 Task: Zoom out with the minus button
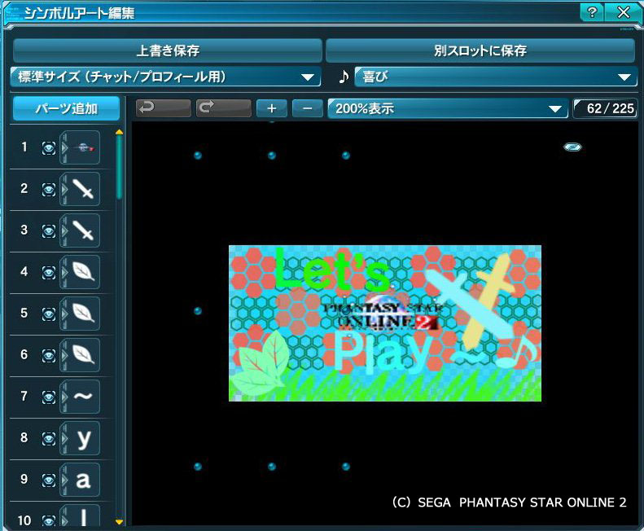click(307, 108)
